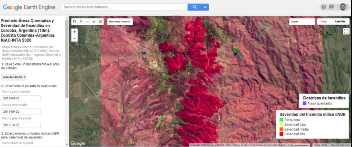Open Geometry Imports panel
This screenshot has height=147, width=352.
(x=120, y=22)
